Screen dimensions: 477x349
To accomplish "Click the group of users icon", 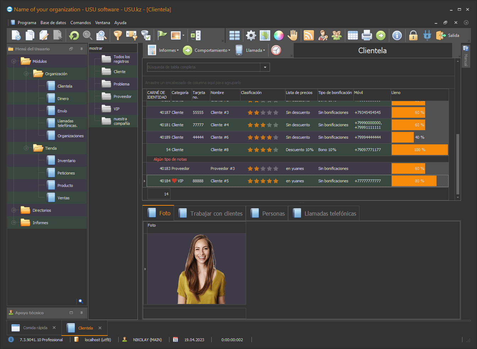I will [336, 35].
